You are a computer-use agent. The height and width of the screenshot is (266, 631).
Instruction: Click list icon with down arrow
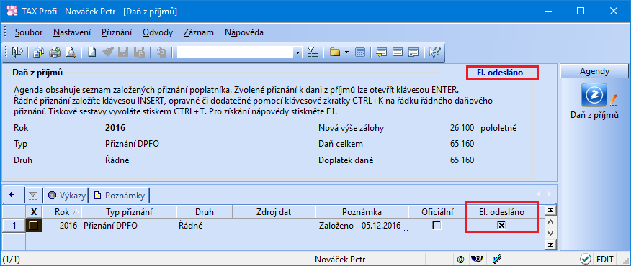coord(382,52)
